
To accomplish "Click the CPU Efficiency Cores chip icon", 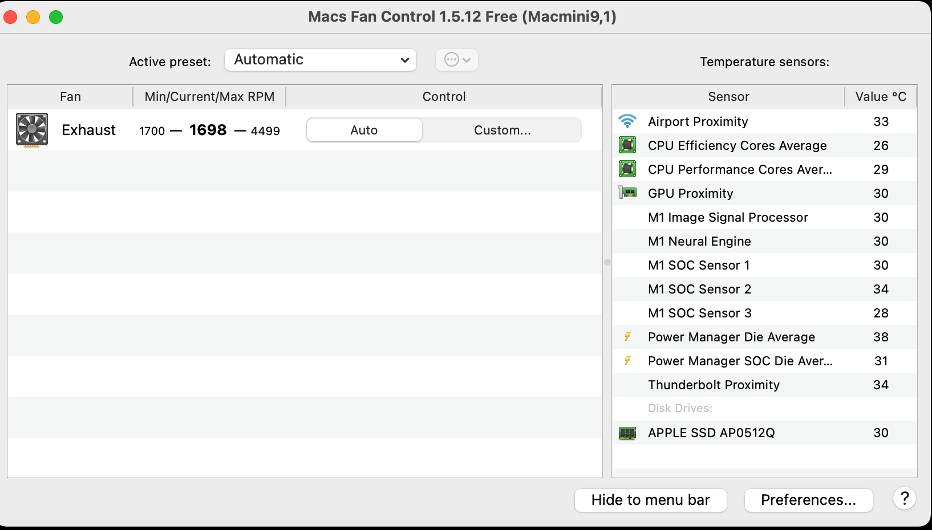I will point(627,145).
